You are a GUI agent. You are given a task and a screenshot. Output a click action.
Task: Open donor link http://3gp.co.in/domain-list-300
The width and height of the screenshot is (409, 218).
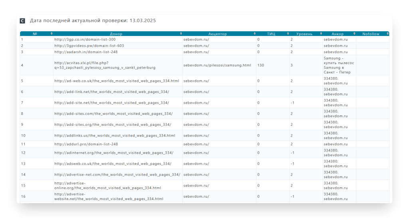85,40
